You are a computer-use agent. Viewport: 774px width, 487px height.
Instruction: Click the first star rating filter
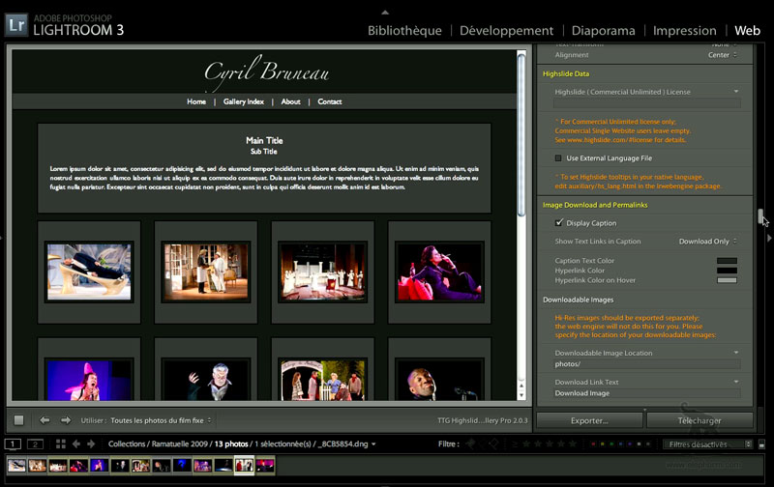coord(526,444)
